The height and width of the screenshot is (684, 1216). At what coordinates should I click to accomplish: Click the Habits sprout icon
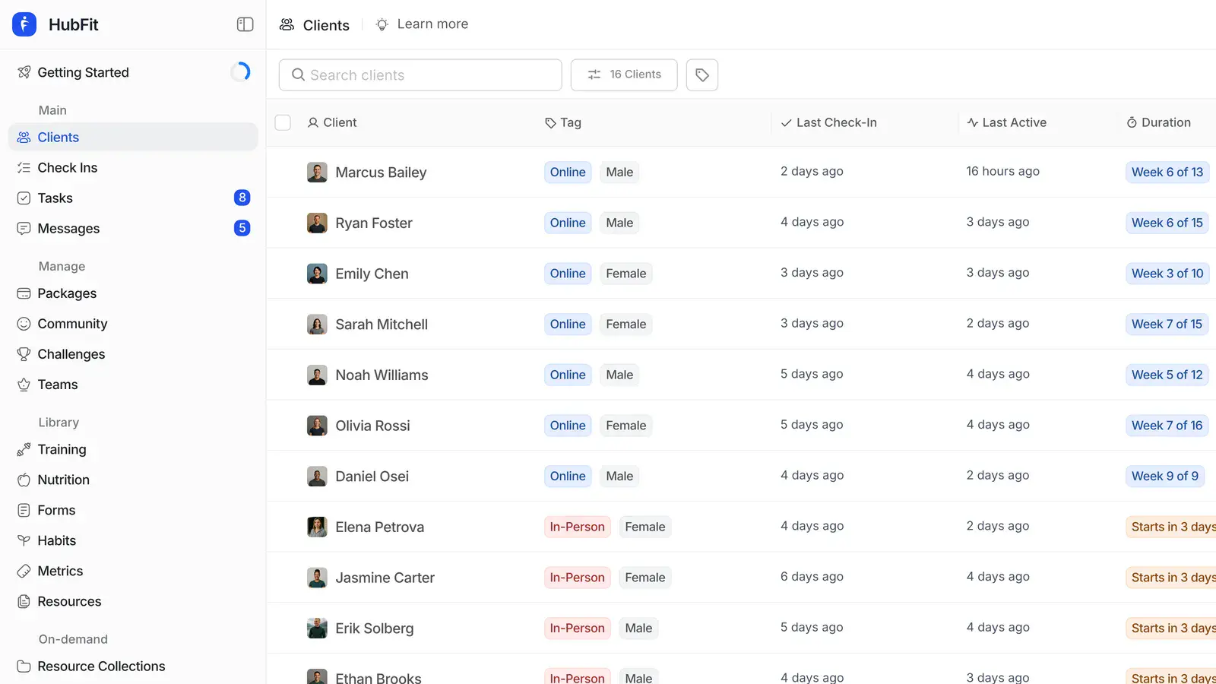click(x=24, y=541)
